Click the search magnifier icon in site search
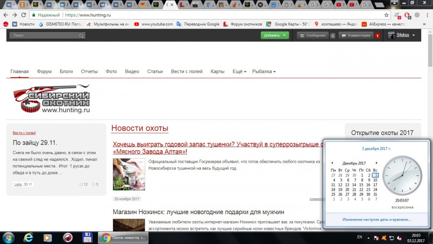 click(x=81, y=35)
